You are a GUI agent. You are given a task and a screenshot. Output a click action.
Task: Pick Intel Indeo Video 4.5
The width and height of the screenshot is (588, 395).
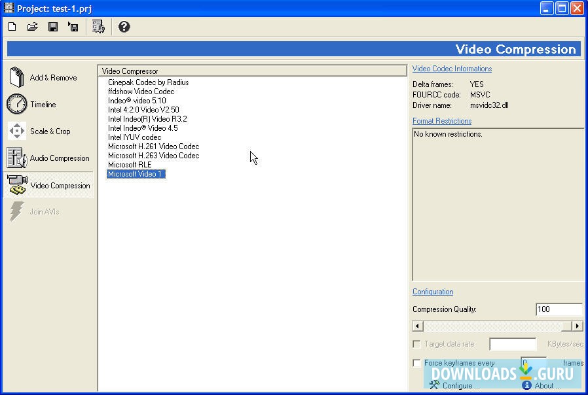pos(143,128)
